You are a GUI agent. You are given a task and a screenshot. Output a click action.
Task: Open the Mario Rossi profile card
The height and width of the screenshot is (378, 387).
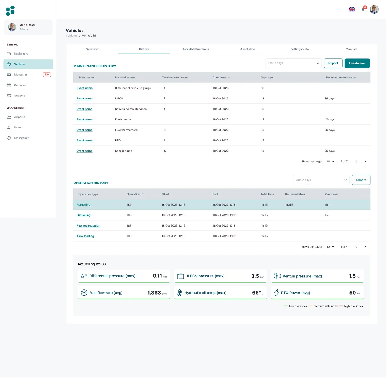[x=28, y=27]
